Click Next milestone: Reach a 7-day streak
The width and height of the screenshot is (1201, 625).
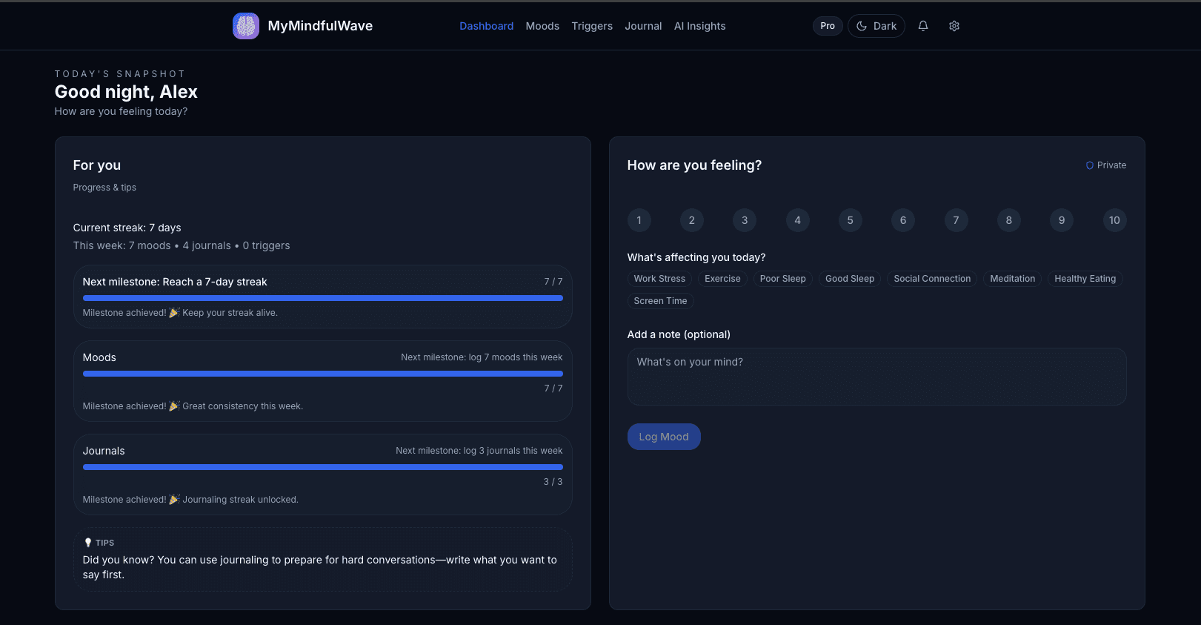[x=175, y=282]
